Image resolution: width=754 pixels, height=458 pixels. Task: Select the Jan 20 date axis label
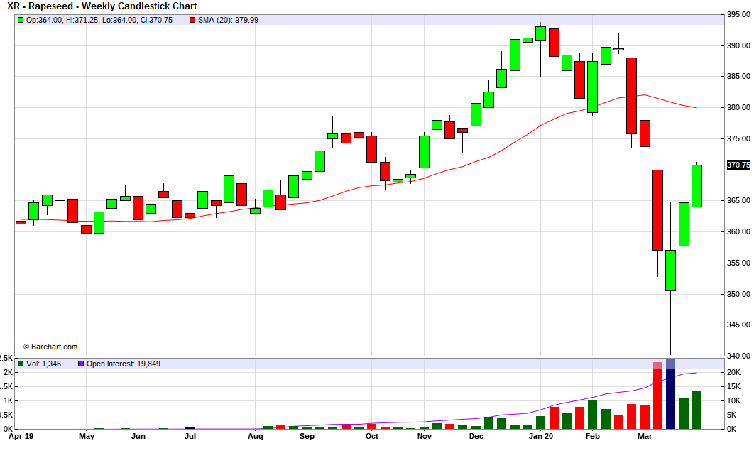[541, 437]
